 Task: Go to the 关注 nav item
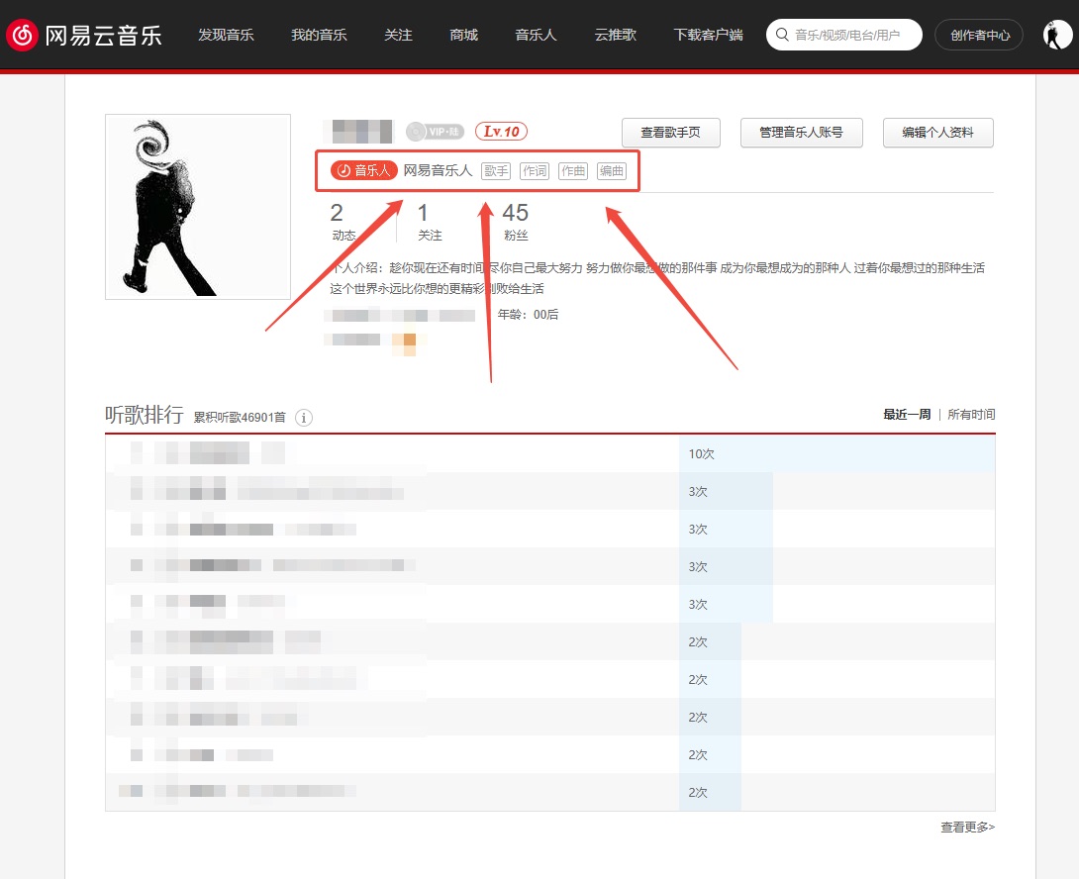click(x=398, y=35)
